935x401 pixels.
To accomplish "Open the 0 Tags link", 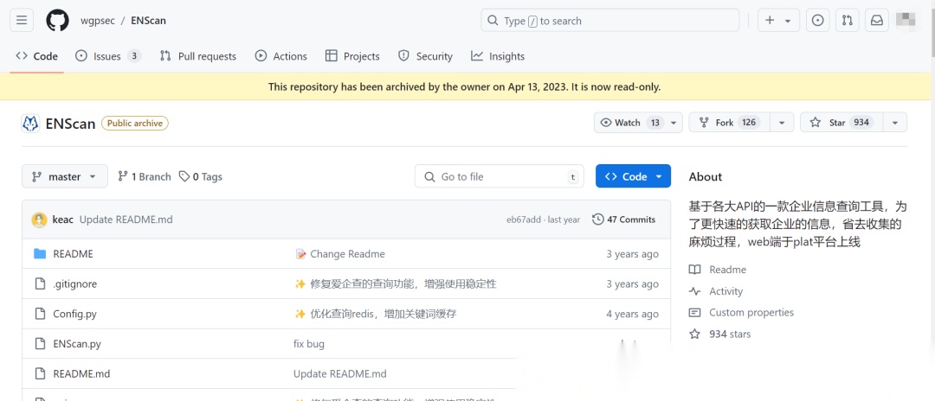I will (x=201, y=176).
